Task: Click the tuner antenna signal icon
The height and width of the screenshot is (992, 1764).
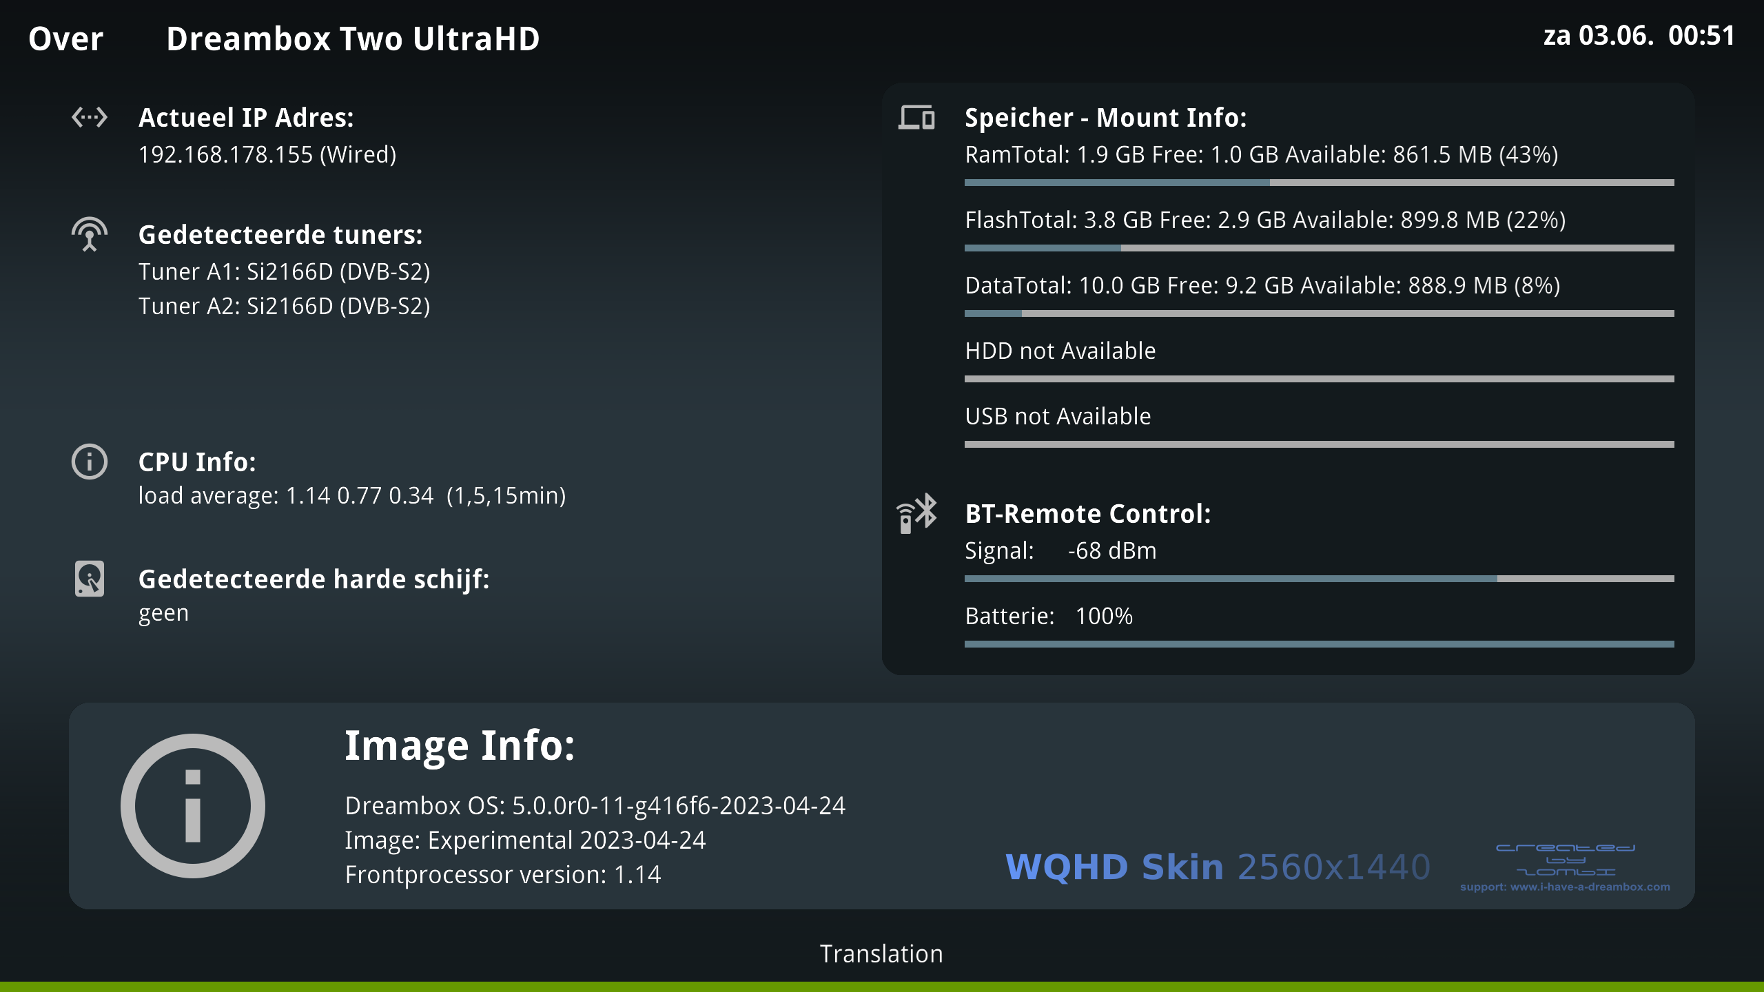Action: tap(90, 234)
